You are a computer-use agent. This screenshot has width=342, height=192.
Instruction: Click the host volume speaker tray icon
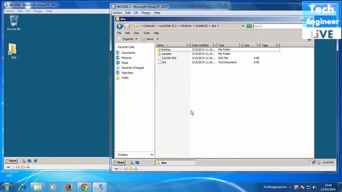[x=314, y=187]
